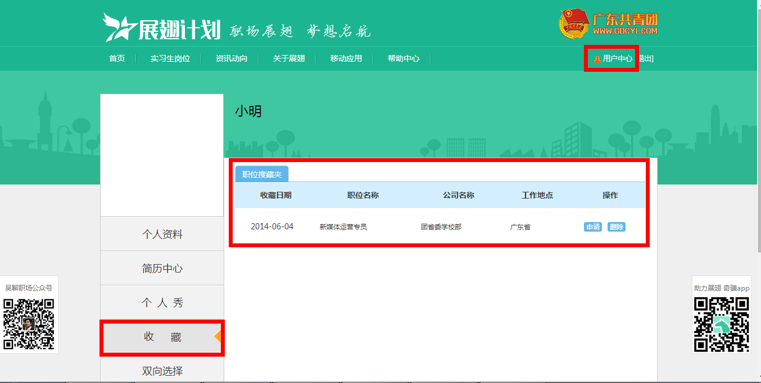Image resolution: width=761 pixels, height=383 pixels.
Task: Open 帮助中心 navigation item
Action: [x=404, y=58]
